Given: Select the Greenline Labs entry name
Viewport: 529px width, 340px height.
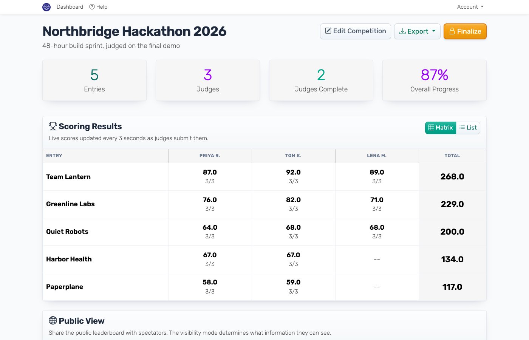Looking at the screenshot, I should point(70,204).
